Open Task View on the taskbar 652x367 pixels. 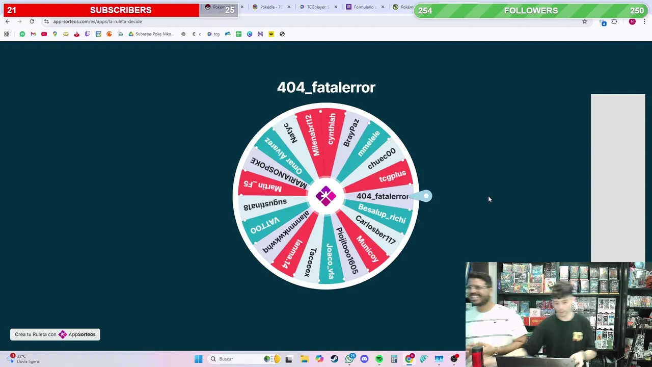coord(289,359)
